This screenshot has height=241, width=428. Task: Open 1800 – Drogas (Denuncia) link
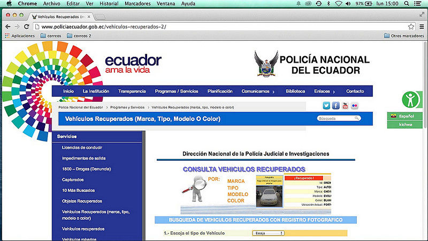[86, 169]
